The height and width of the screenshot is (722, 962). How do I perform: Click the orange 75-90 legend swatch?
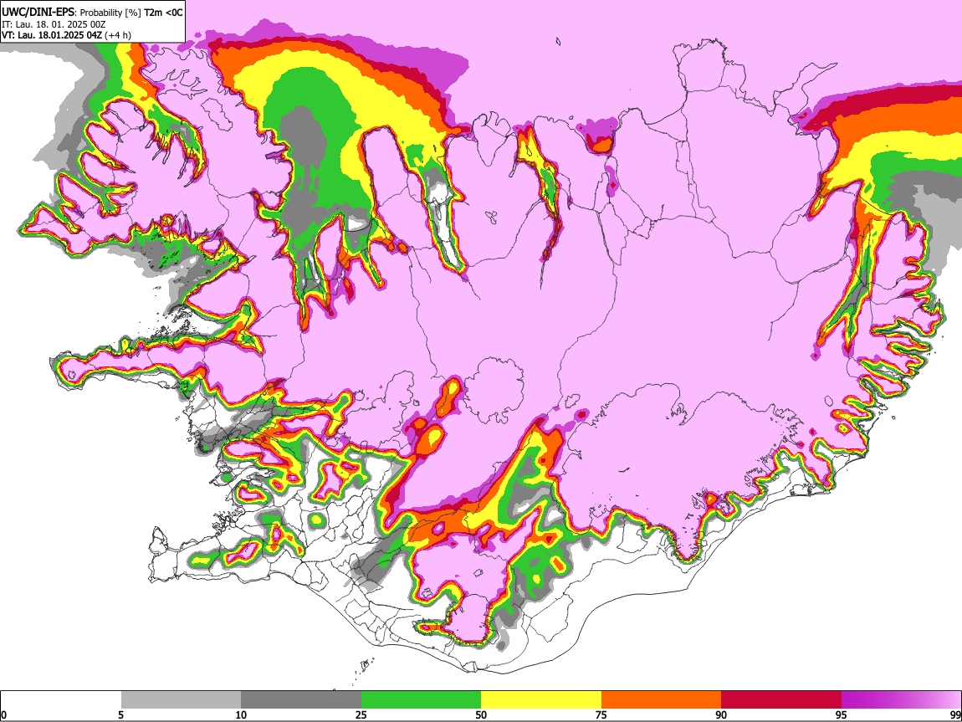(x=661, y=700)
